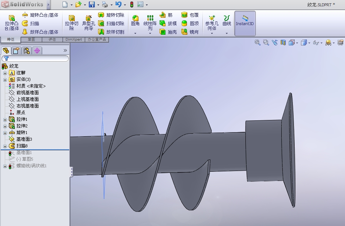Click the feature tree filter field
Image resolution: width=345 pixels, height=226 pixels.
(x=35, y=58)
